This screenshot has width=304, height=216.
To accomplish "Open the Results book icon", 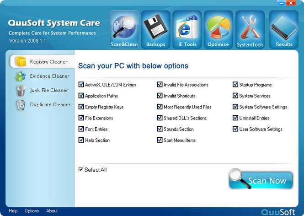I will [284, 29].
